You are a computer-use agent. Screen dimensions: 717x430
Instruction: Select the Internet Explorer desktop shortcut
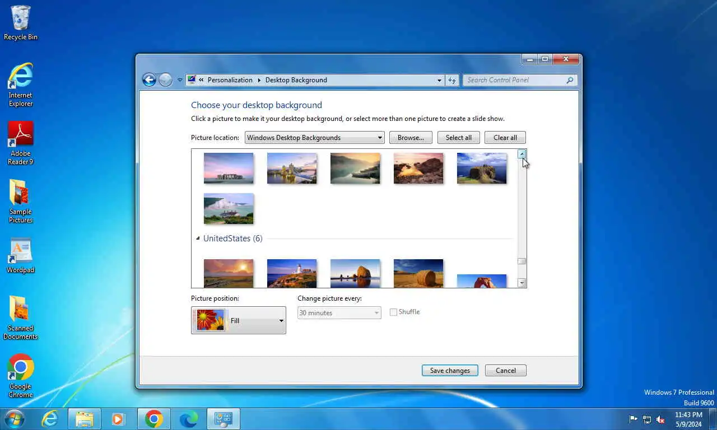point(21,85)
